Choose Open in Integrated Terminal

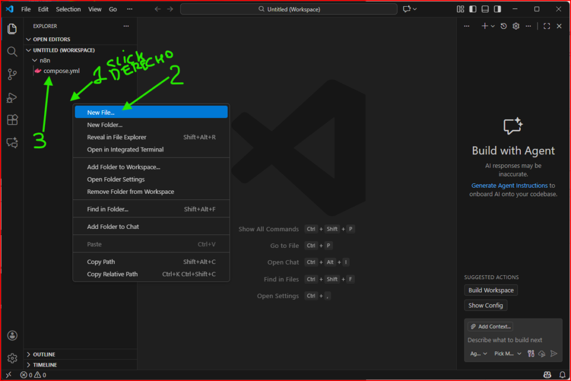click(x=125, y=149)
